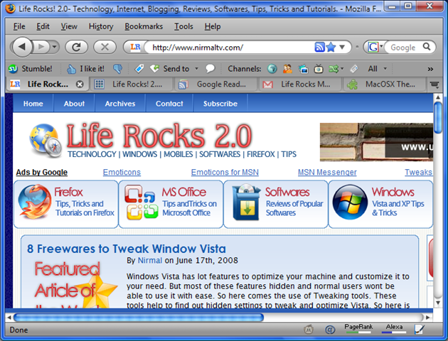The height and width of the screenshot is (341, 448).
Task: Click the Greasemonkey monkey icon in status bar
Action: click(x=309, y=330)
